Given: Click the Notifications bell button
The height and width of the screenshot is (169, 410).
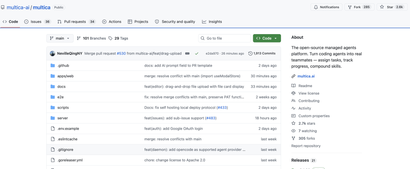Looking at the screenshot, I should point(326,7).
